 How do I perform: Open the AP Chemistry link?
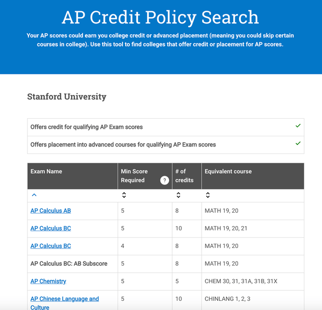point(48,281)
